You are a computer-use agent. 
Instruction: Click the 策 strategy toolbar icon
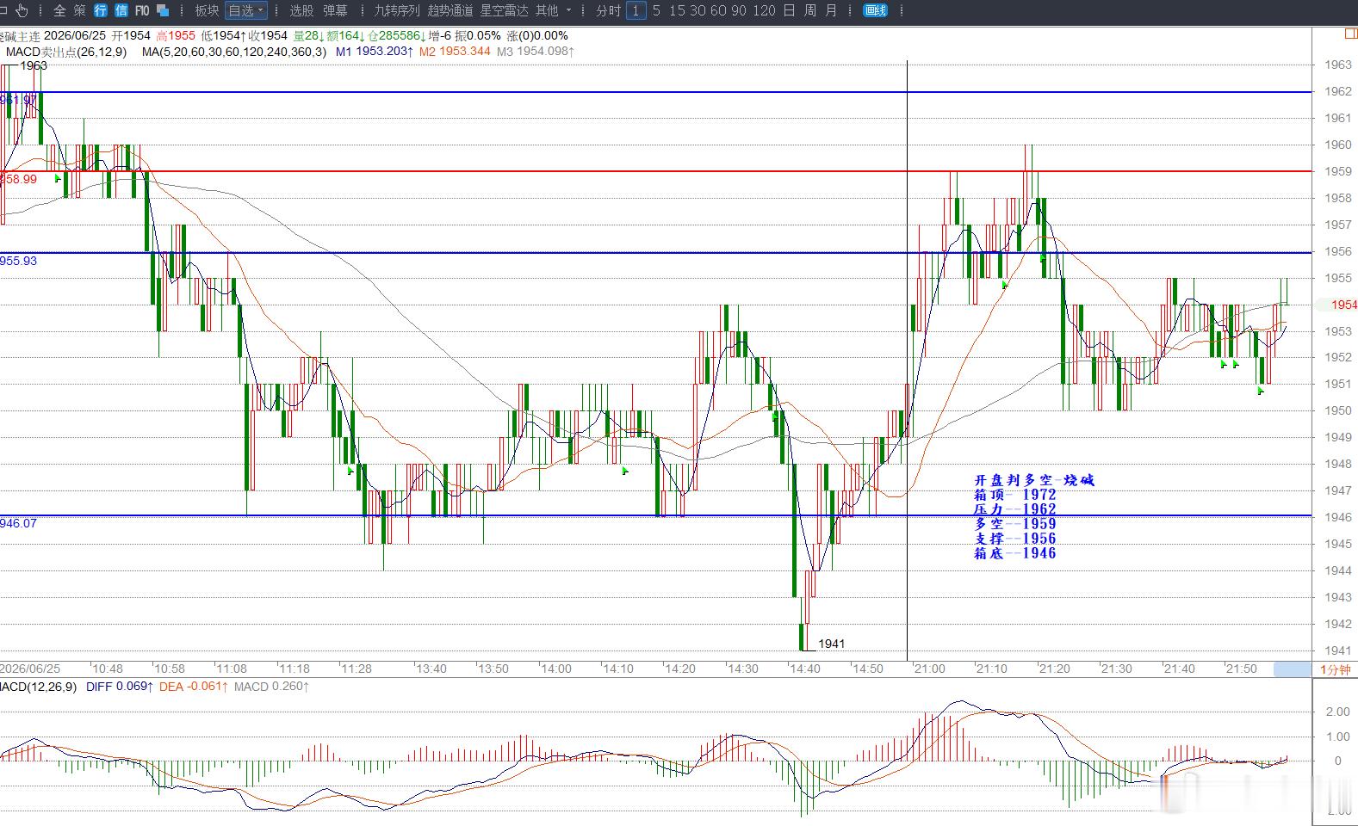click(80, 10)
